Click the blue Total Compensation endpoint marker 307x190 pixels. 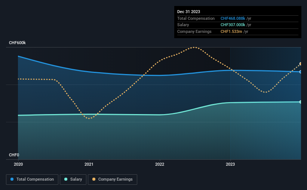[301, 72]
